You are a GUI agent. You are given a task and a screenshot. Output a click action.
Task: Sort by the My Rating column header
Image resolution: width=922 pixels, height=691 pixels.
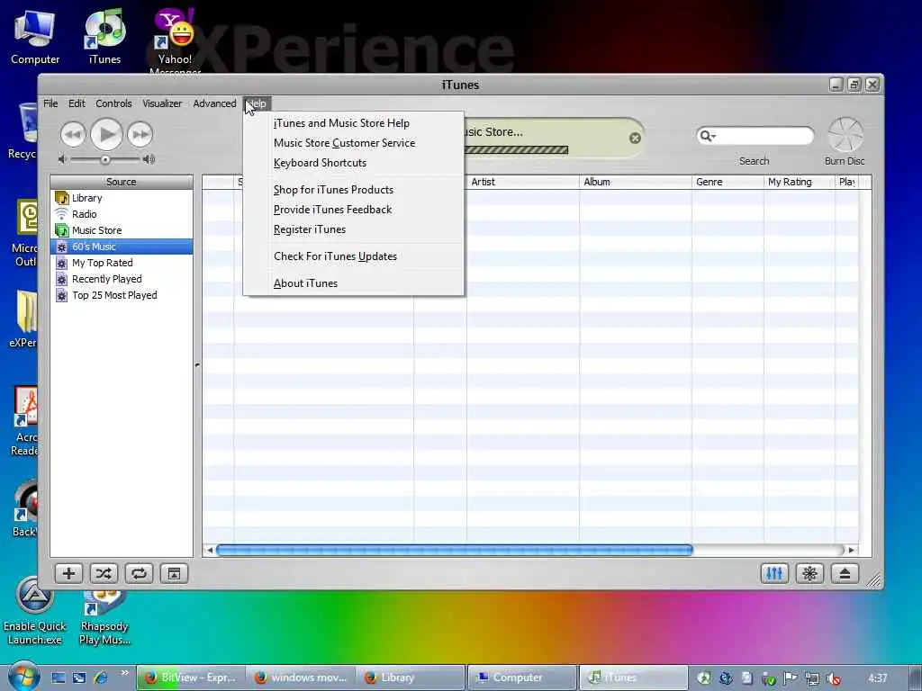tap(800, 182)
